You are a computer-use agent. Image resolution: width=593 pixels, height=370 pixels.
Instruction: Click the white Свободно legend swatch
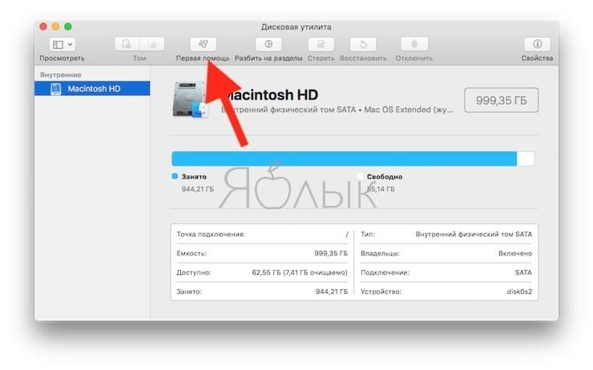360,176
